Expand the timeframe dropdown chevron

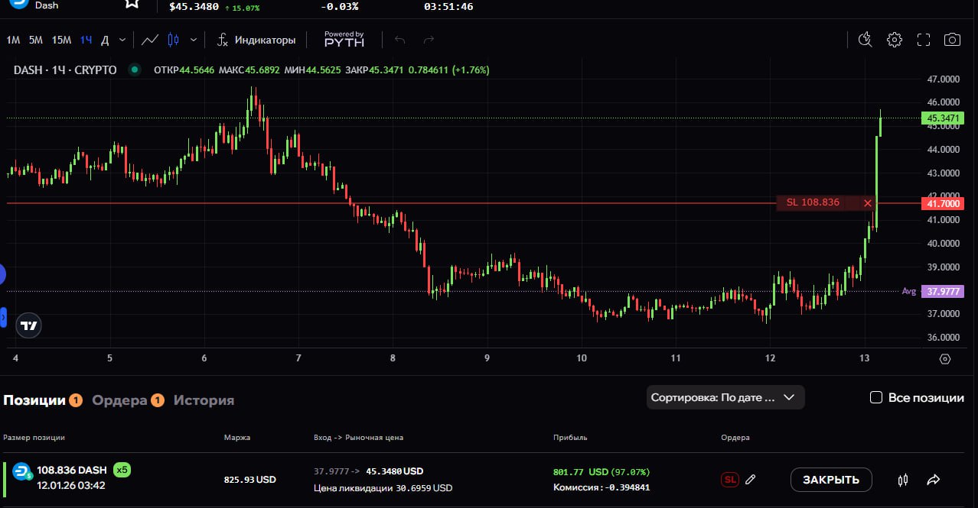point(122,40)
